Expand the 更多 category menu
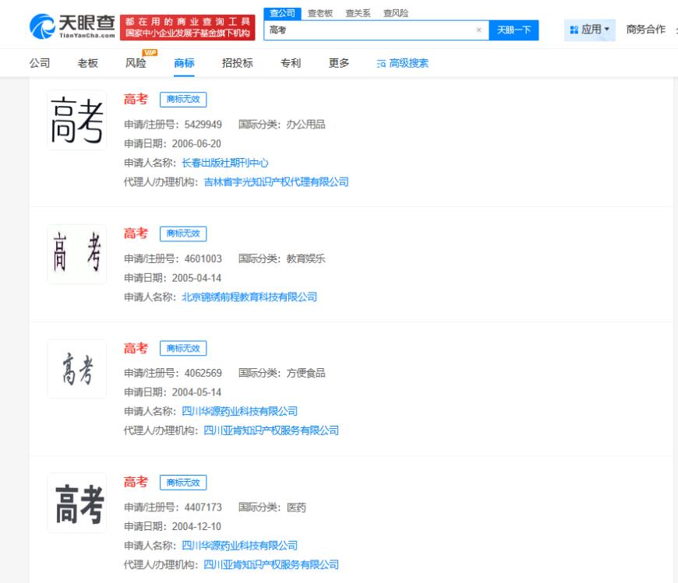 (x=339, y=63)
